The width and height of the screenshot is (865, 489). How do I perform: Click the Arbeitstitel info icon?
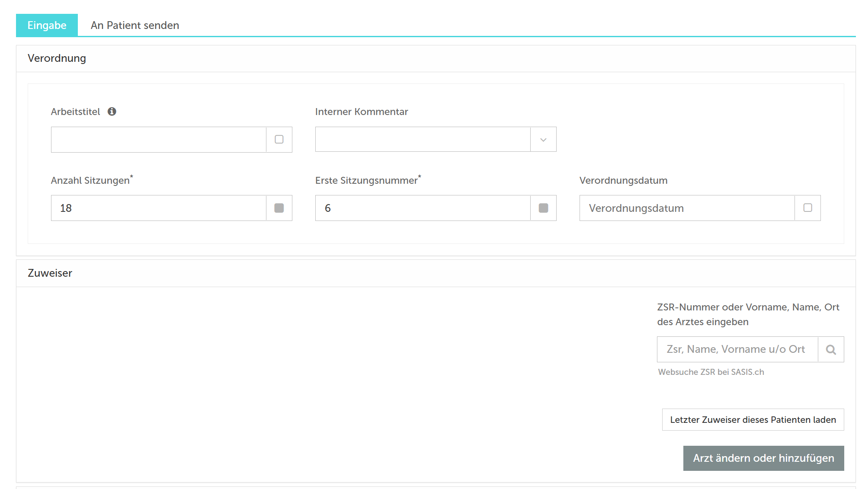coord(112,112)
